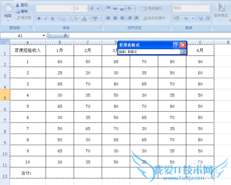Click the phonetic guide icon

pos(95,19)
